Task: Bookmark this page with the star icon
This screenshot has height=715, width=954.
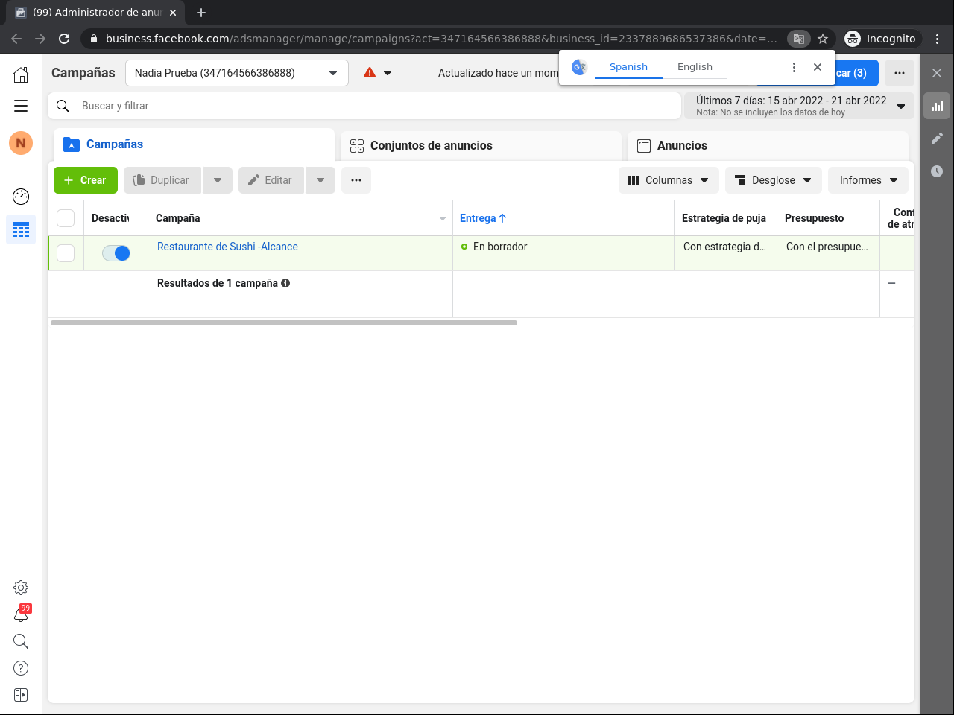Action: click(x=823, y=39)
